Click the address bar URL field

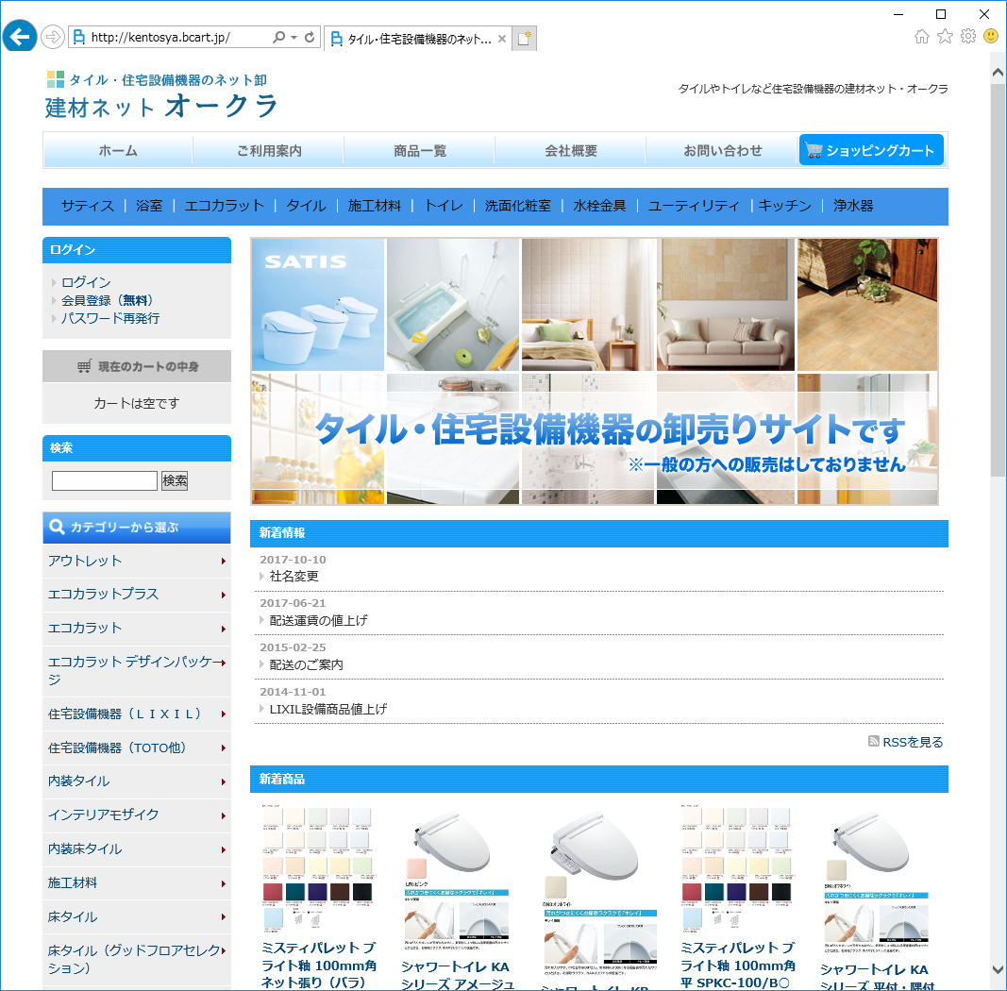(174, 37)
